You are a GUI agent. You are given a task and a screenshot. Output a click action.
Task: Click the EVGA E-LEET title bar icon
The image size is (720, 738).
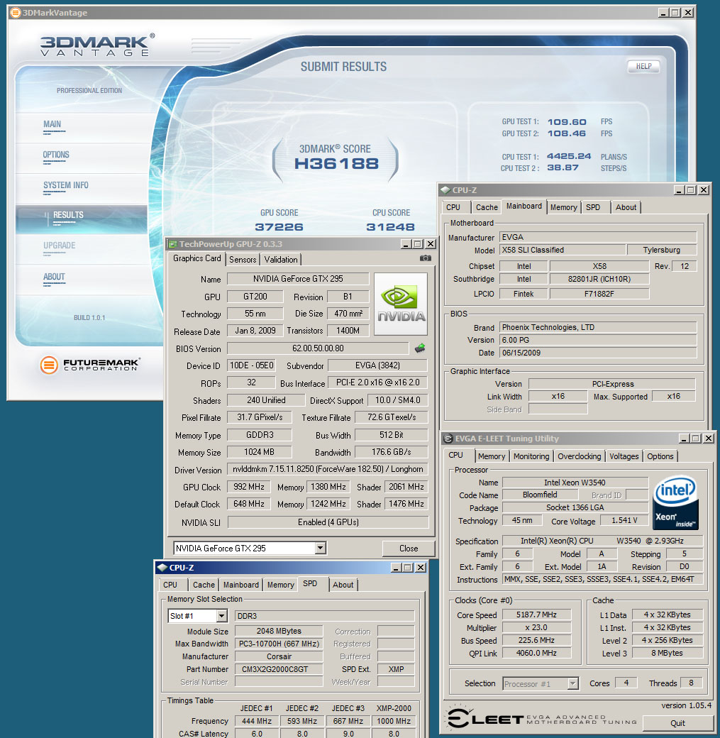point(448,439)
